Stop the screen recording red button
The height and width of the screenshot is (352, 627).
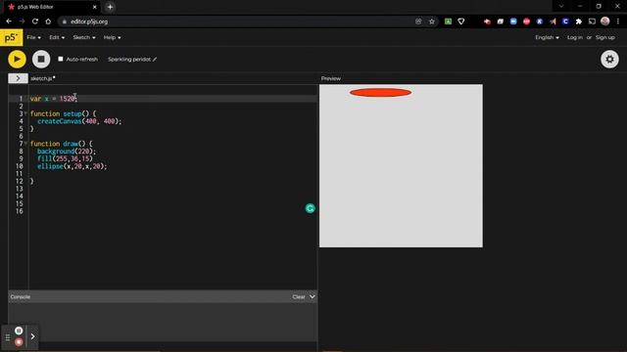(x=19, y=342)
